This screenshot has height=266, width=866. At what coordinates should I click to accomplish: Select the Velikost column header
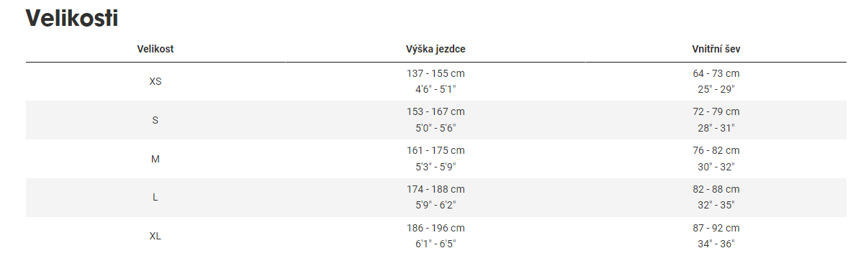[155, 49]
